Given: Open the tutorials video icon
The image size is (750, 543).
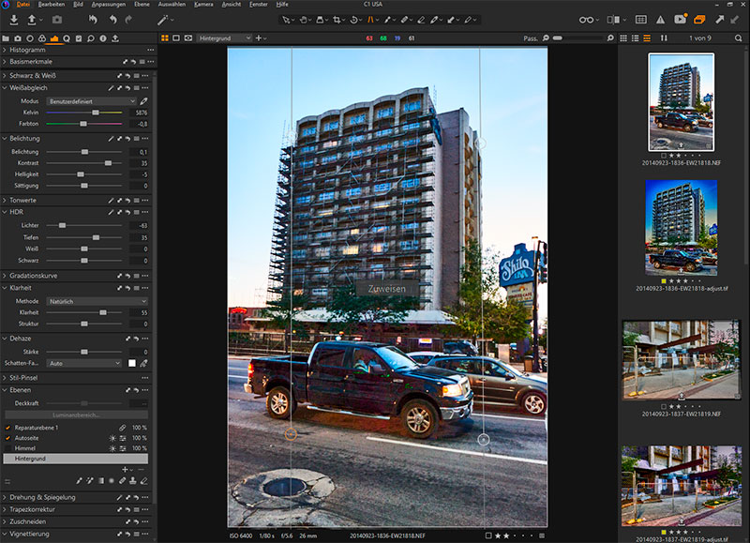Looking at the screenshot, I should (x=680, y=20).
